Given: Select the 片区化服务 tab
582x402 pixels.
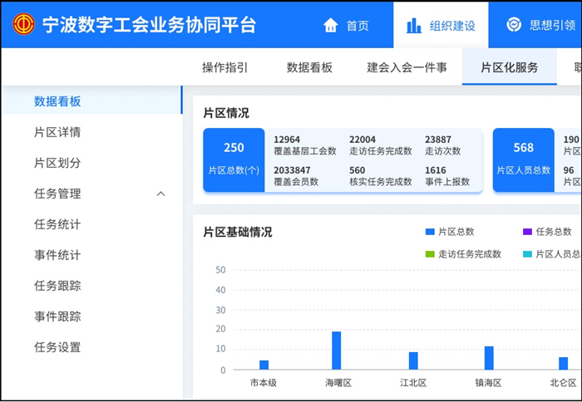Looking at the screenshot, I should (509, 68).
